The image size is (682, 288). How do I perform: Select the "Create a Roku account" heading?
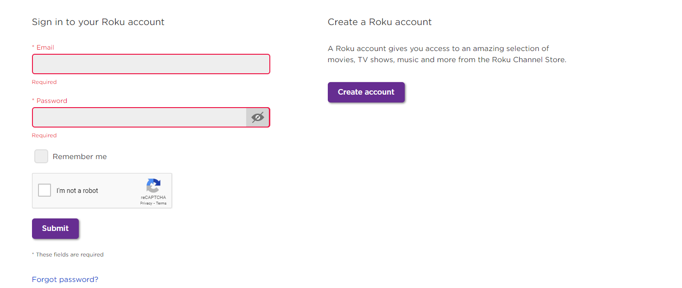[x=380, y=22]
